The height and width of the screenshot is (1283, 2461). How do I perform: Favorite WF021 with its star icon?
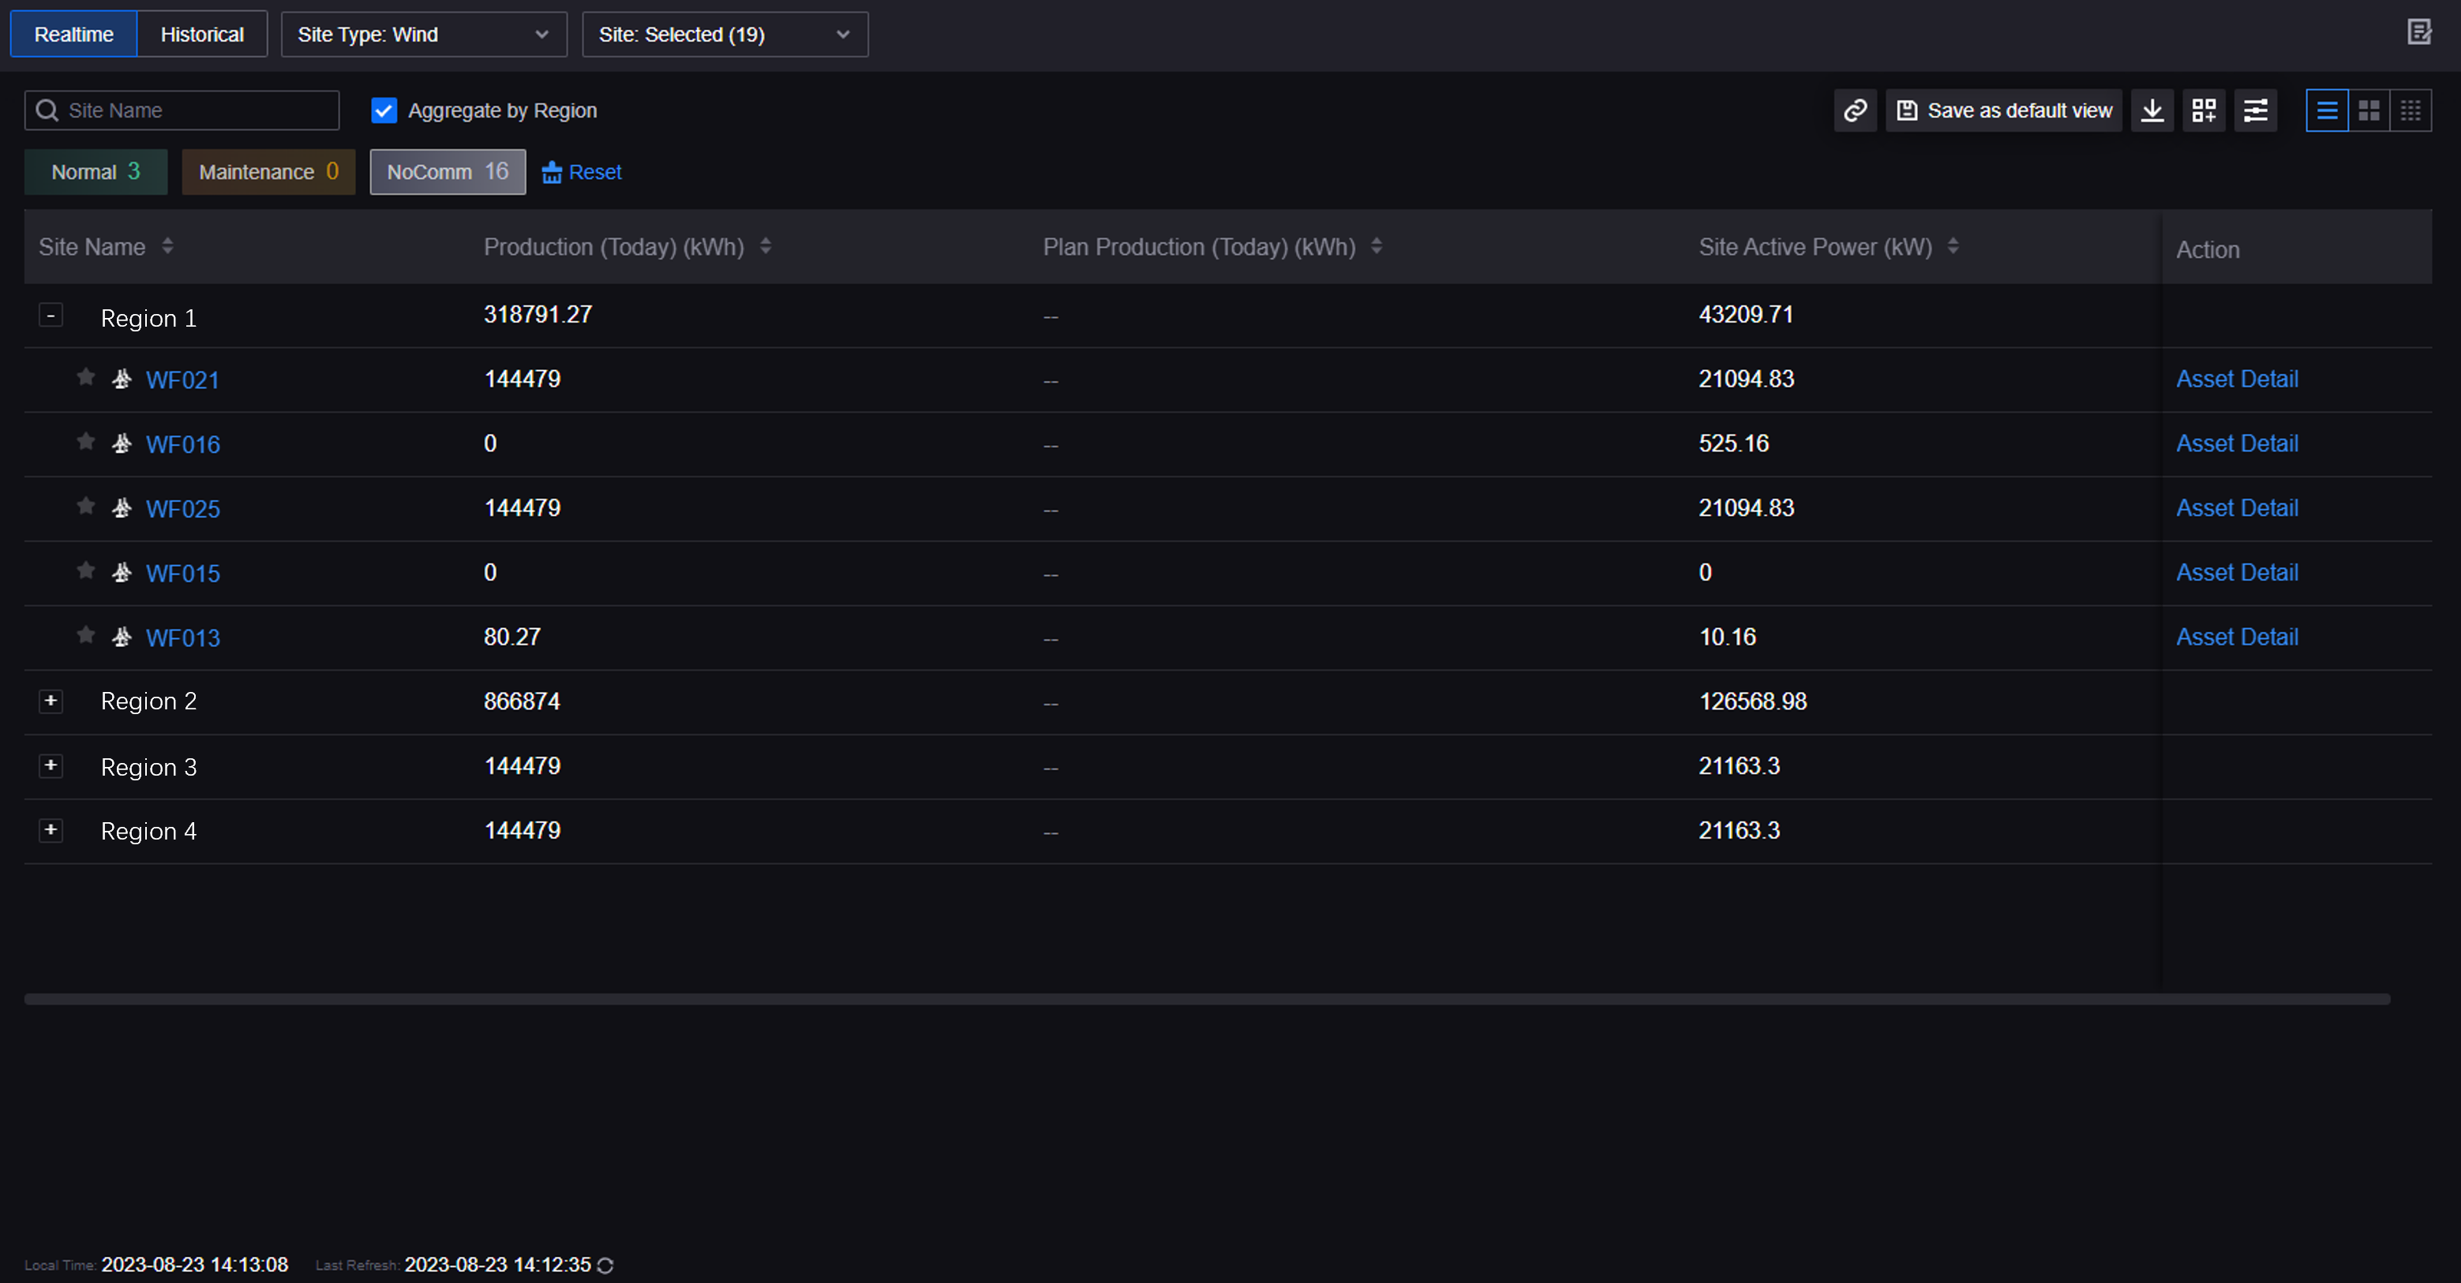click(x=86, y=377)
